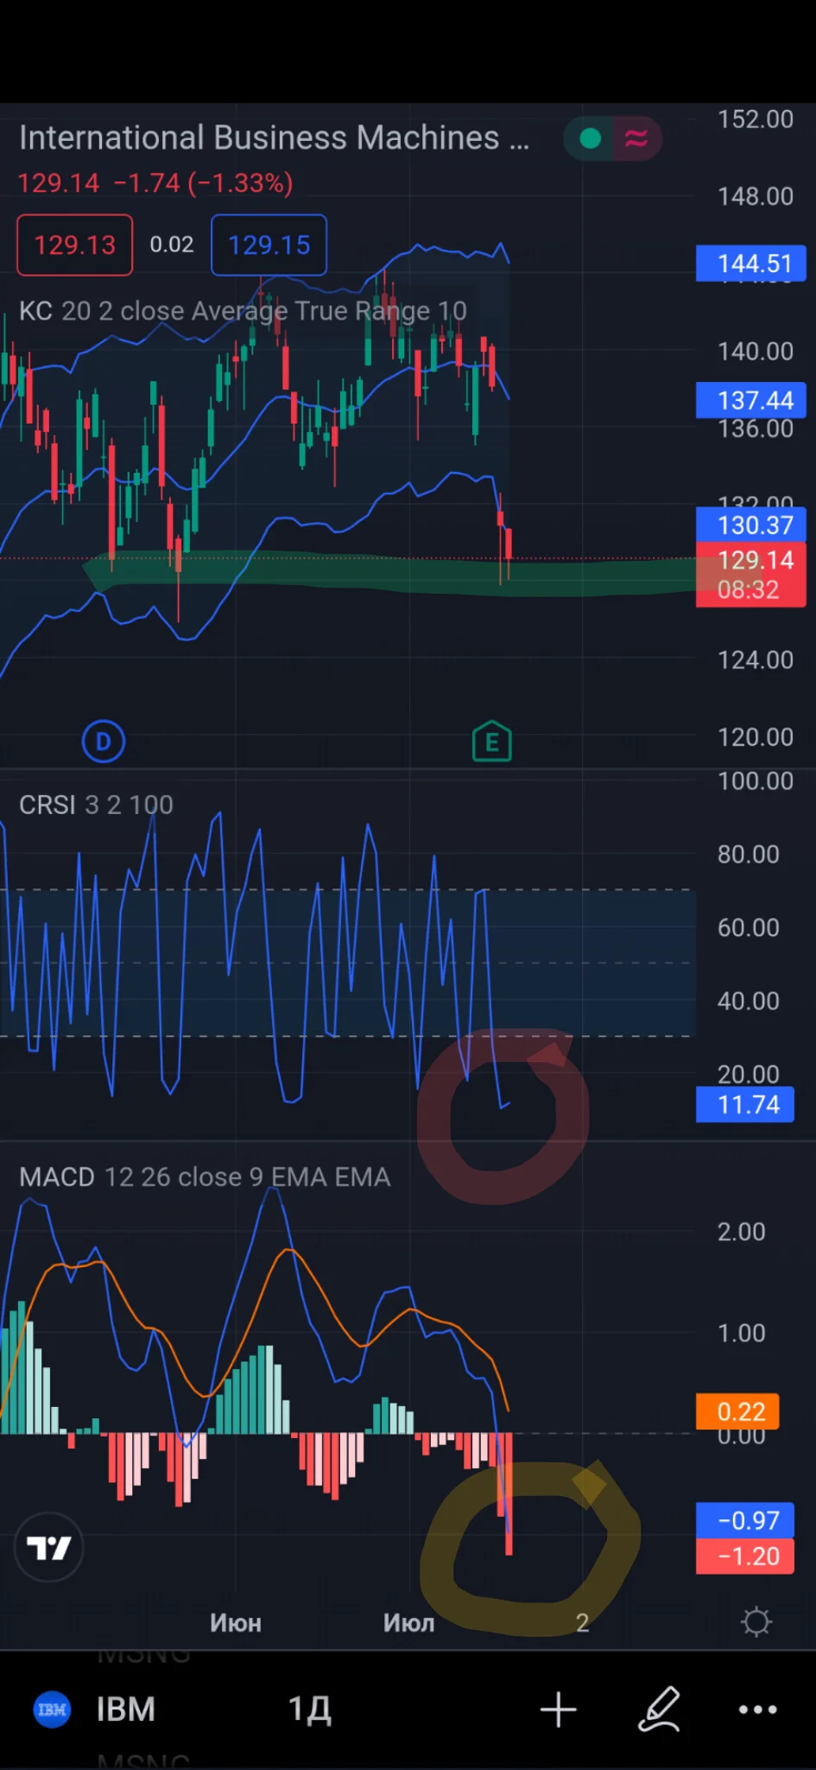Click the 144.51 blue price label
The width and height of the screenshot is (816, 1770).
point(751,263)
